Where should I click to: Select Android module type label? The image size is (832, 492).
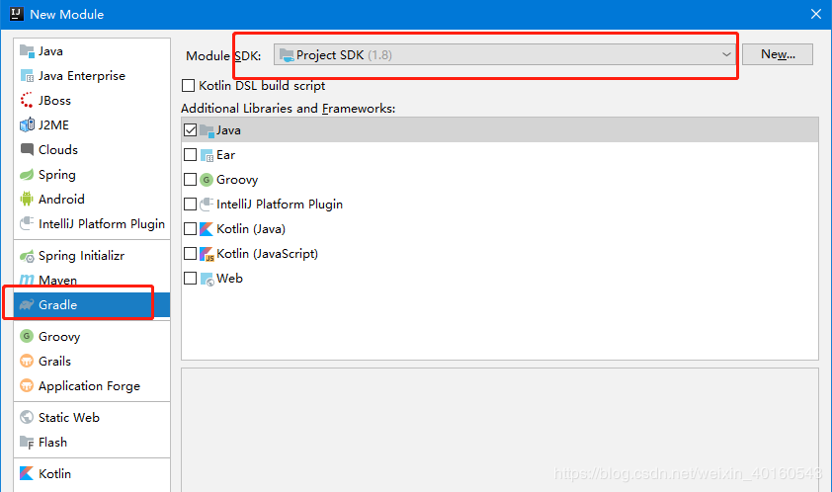61,199
